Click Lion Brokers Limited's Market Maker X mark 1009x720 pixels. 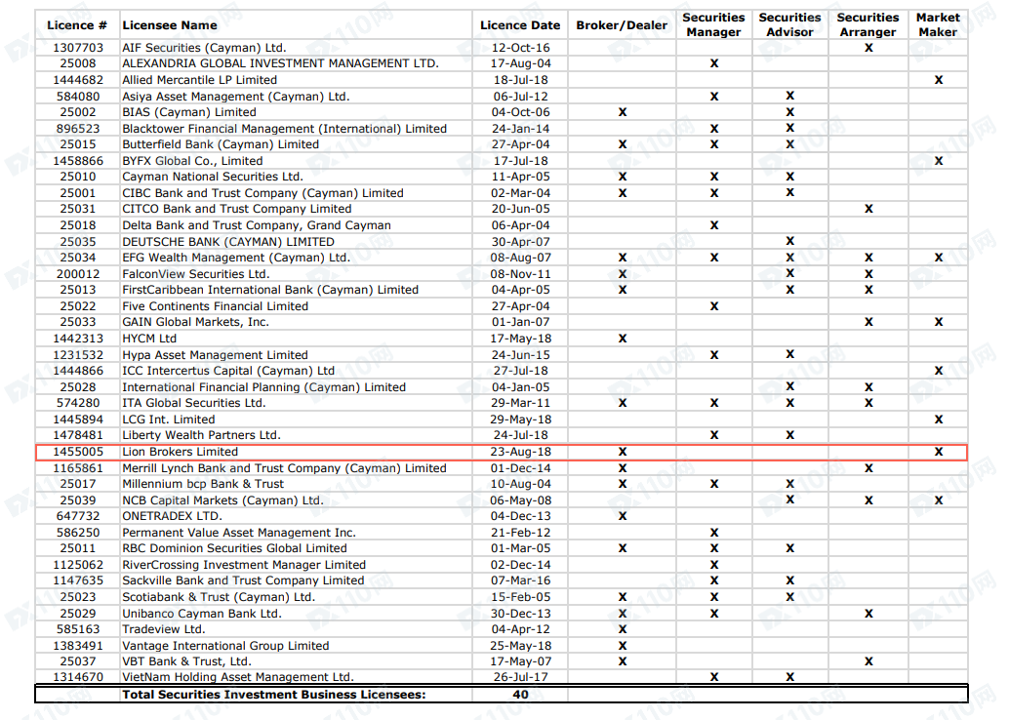[x=939, y=452]
